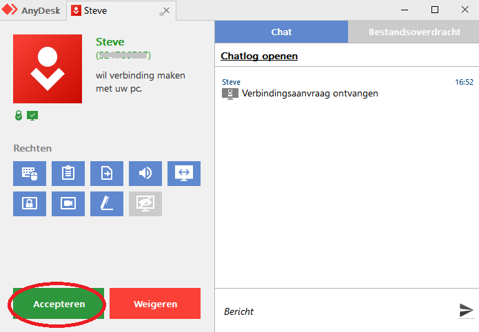The width and height of the screenshot is (479, 332).
Task: Open the Chatlog openen link
Action: 259,56
